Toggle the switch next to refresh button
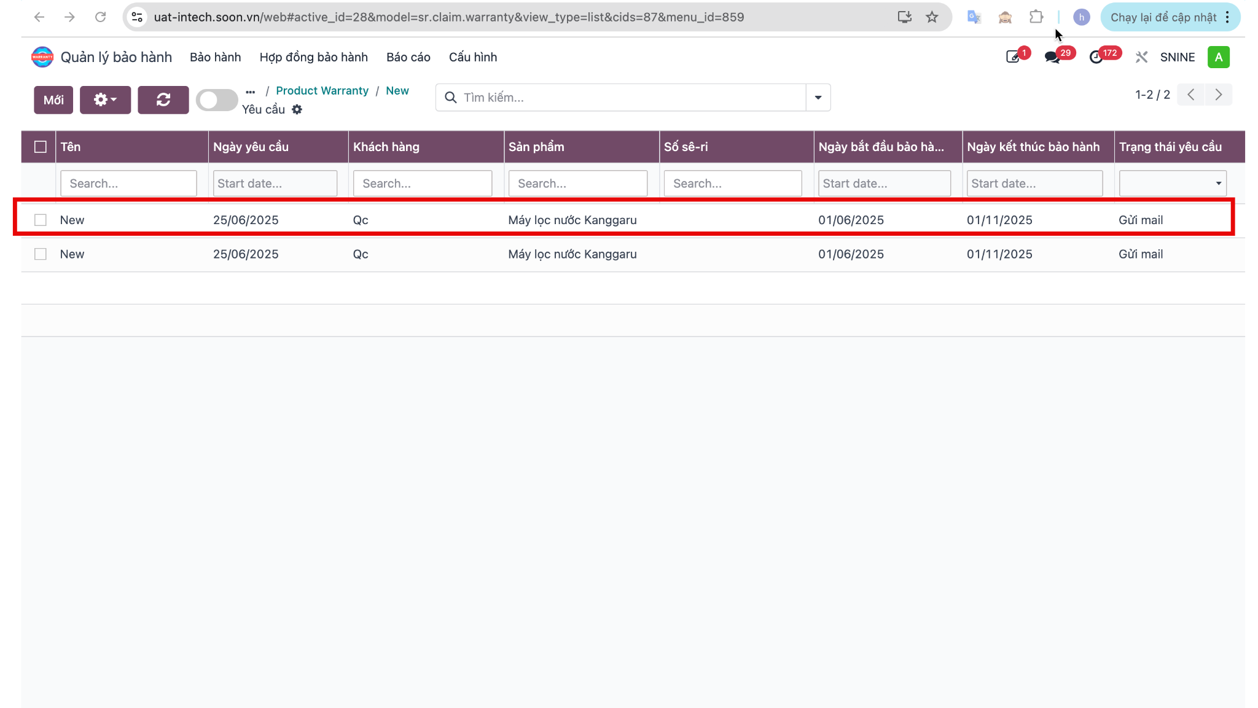1258x708 pixels. [x=217, y=100]
